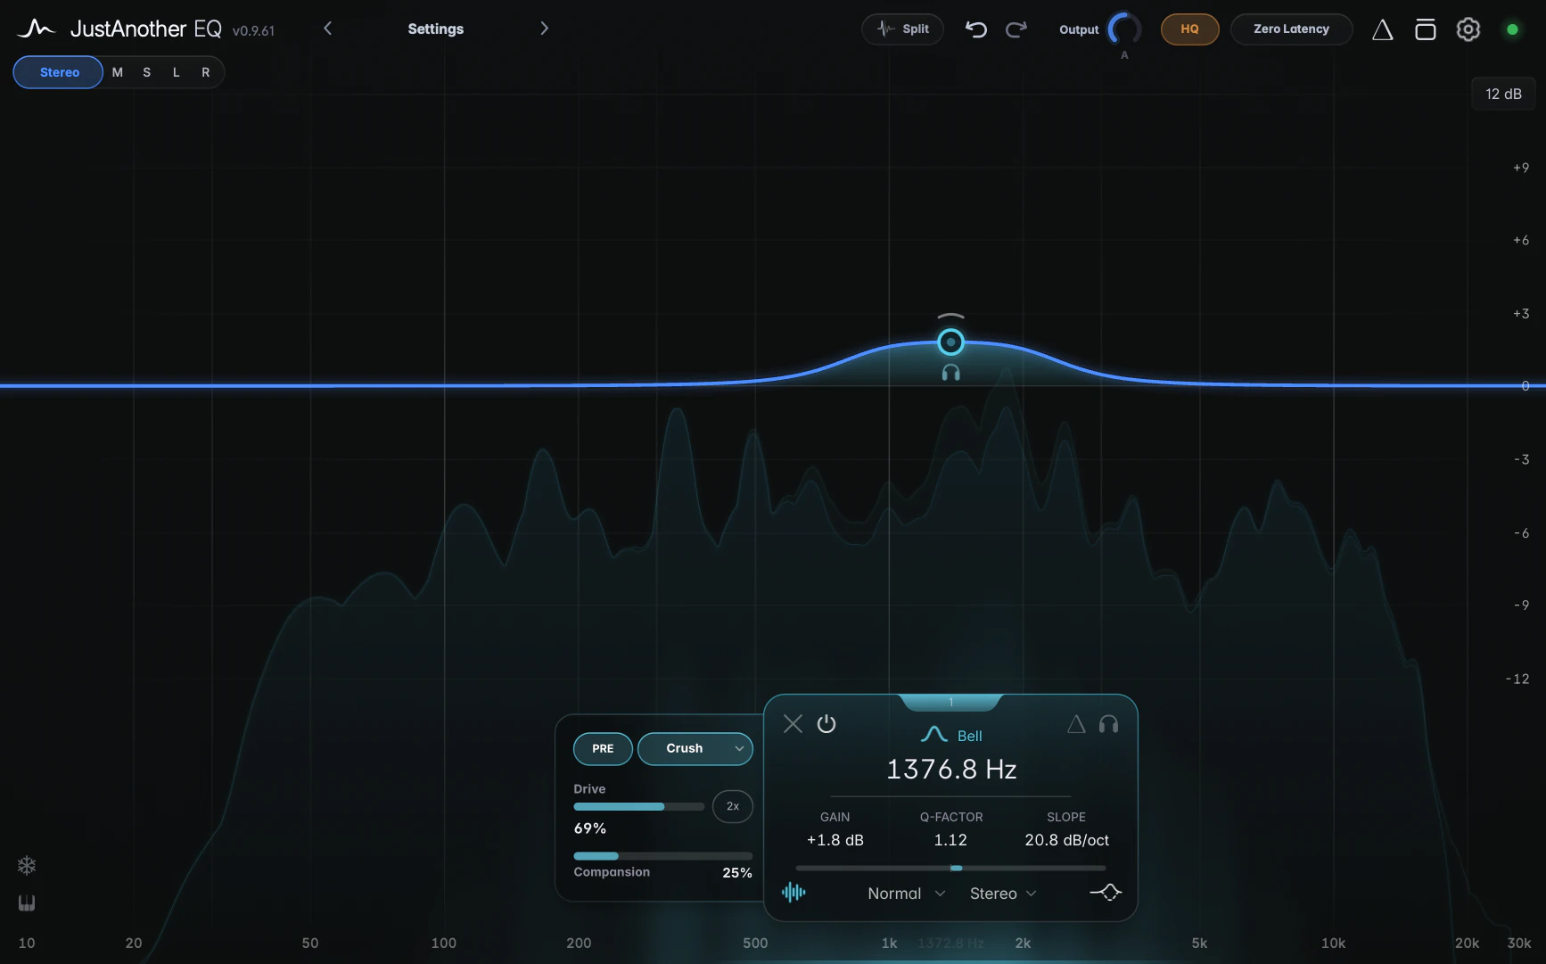
Task: Open the settings gear icon
Action: [x=1468, y=29]
